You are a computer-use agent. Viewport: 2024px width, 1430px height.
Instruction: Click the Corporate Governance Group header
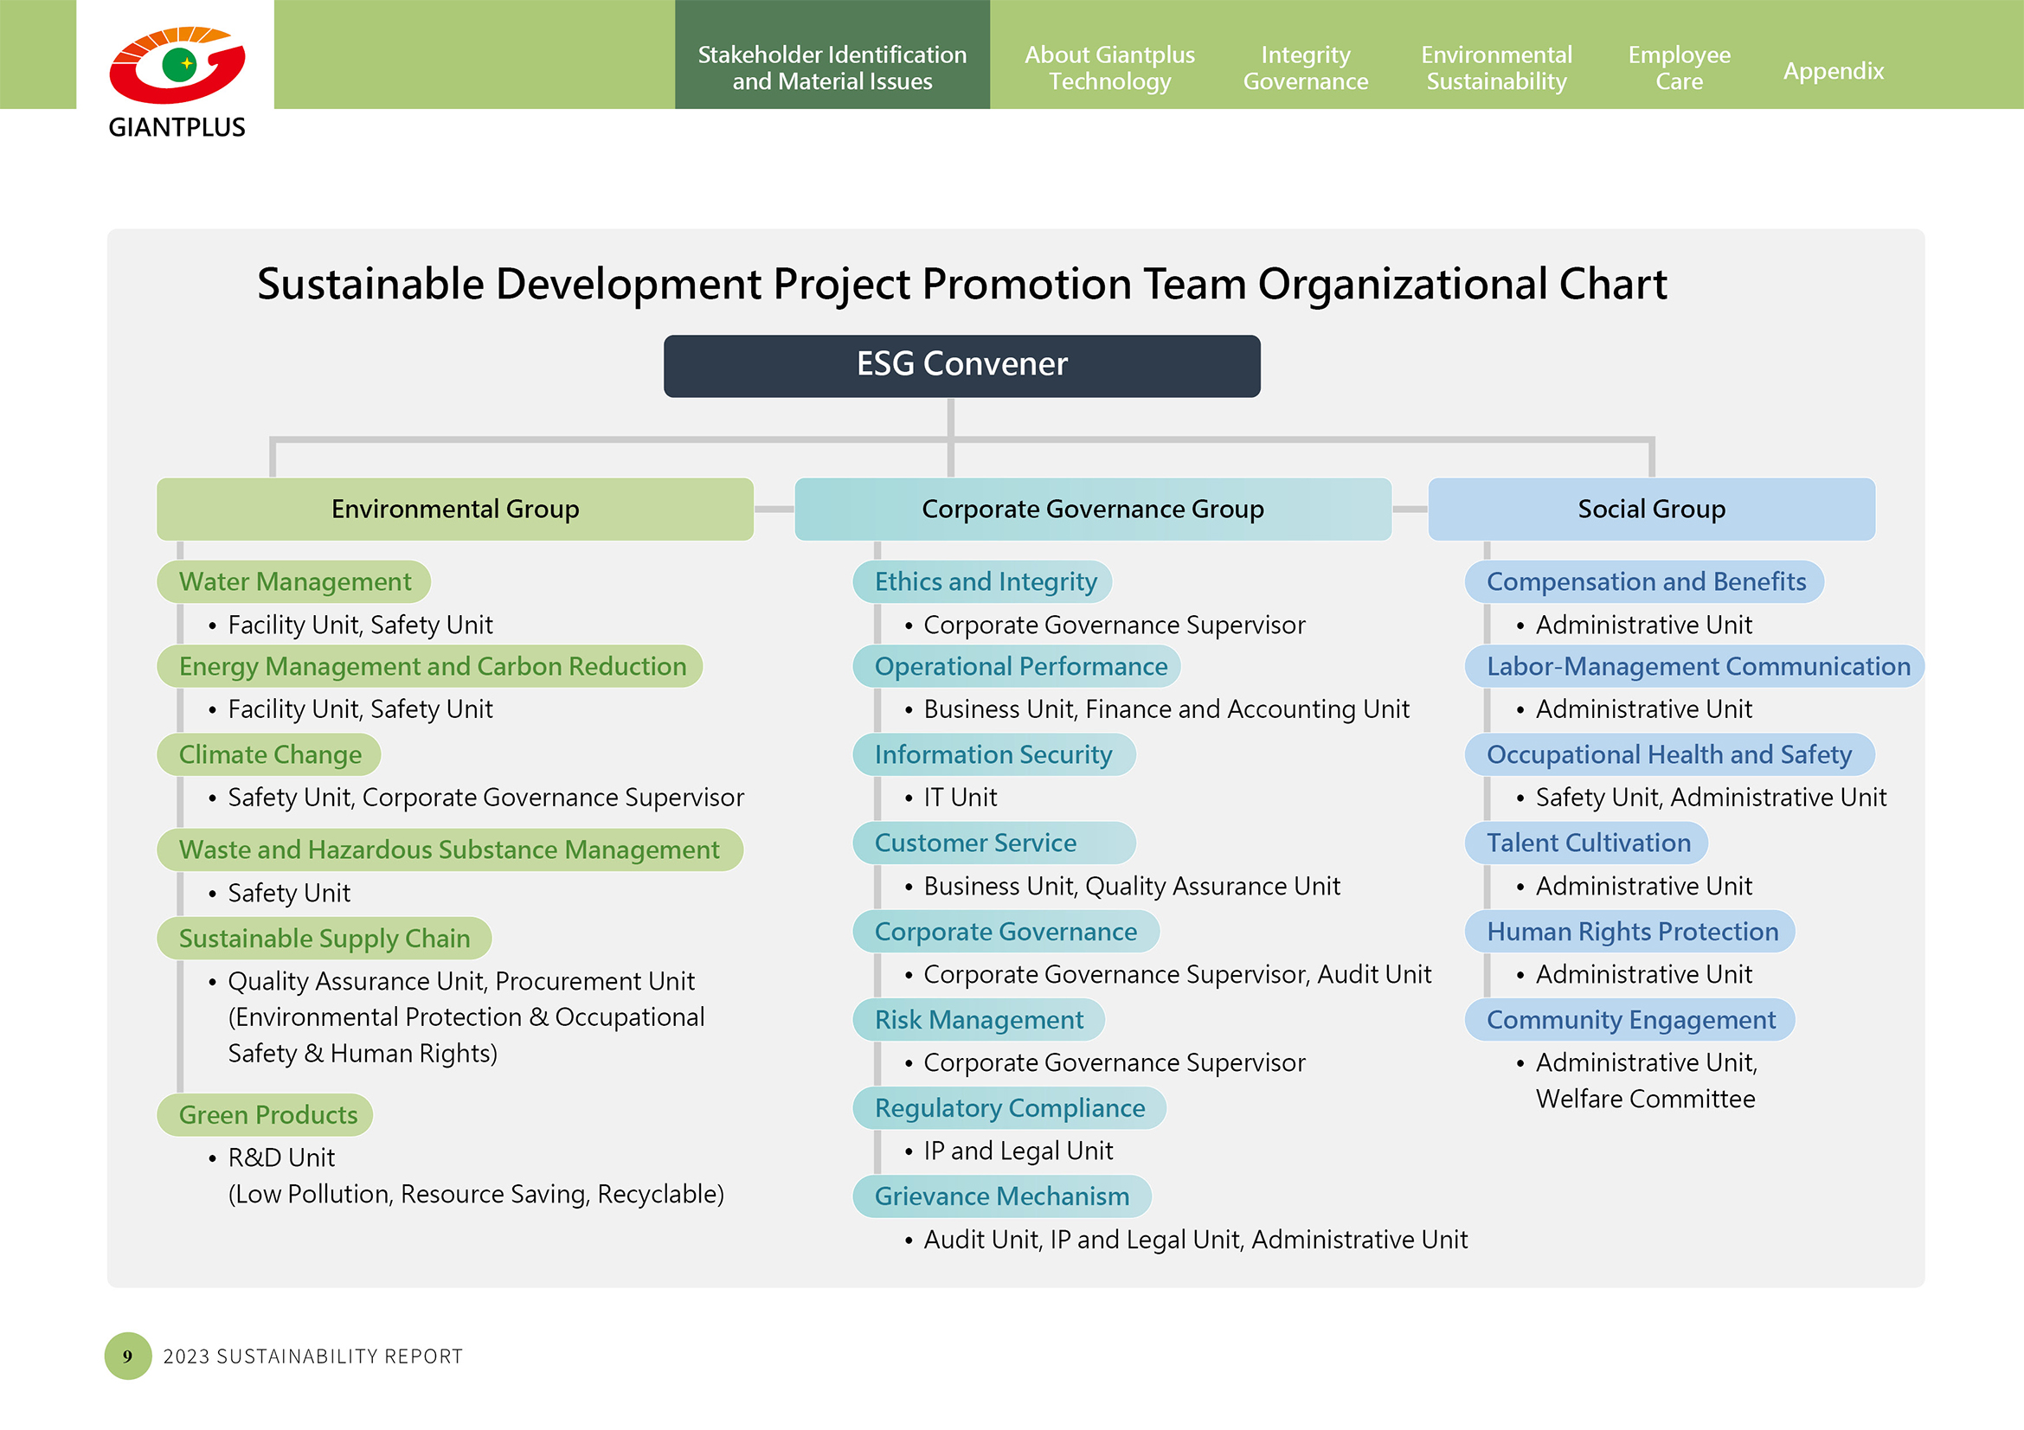[1092, 509]
